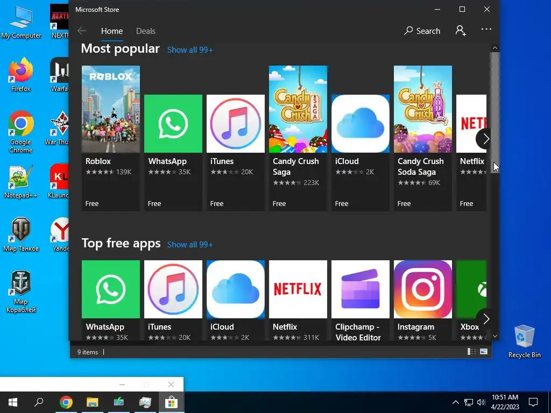Viewport: 551px width, 413px height.
Task: Select the War Thunder desktop shortcut
Action: tap(56, 128)
